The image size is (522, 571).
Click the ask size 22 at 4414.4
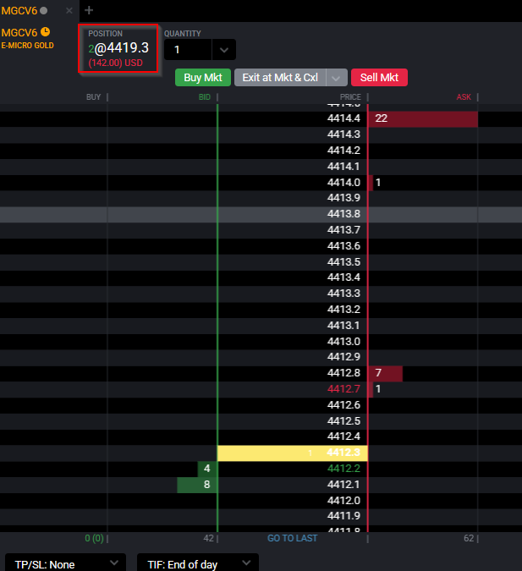tap(422, 118)
